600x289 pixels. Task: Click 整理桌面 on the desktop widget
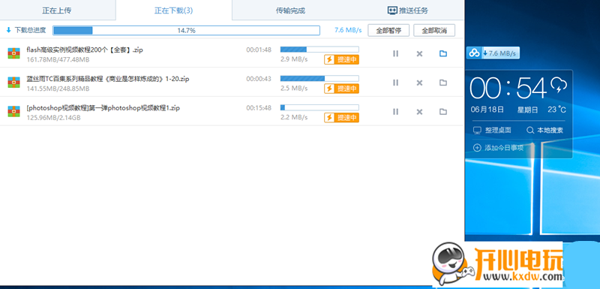coord(492,130)
